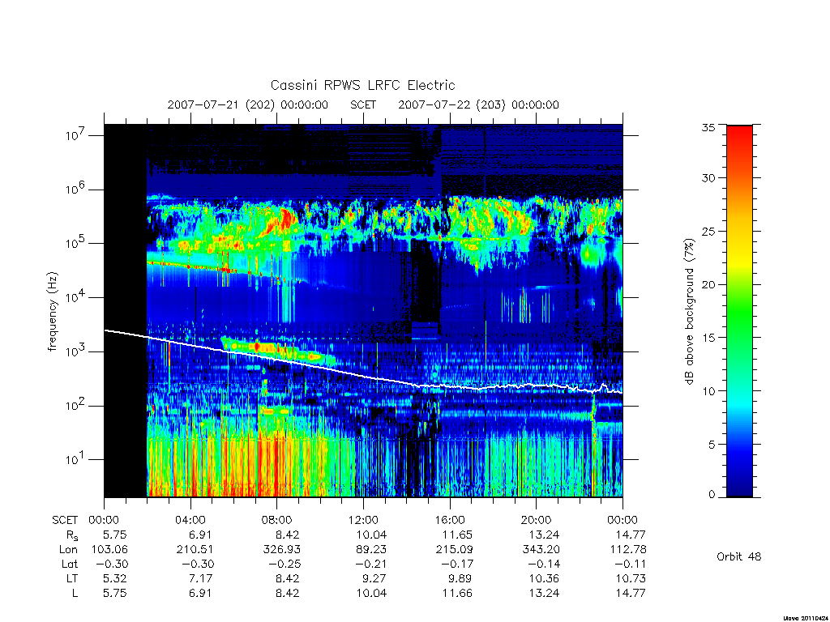
Task: Click the 'Rs' ephemeris row label
Action: pyautogui.click(x=72, y=535)
